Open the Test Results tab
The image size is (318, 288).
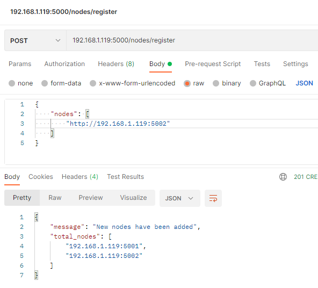coord(125,177)
